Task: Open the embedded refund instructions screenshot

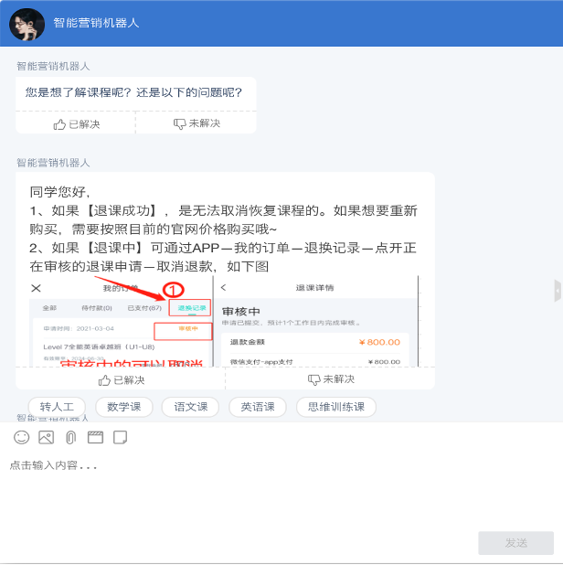Action: click(225, 322)
